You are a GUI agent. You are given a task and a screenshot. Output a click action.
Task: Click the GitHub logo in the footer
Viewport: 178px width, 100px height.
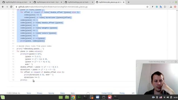click(88, 93)
